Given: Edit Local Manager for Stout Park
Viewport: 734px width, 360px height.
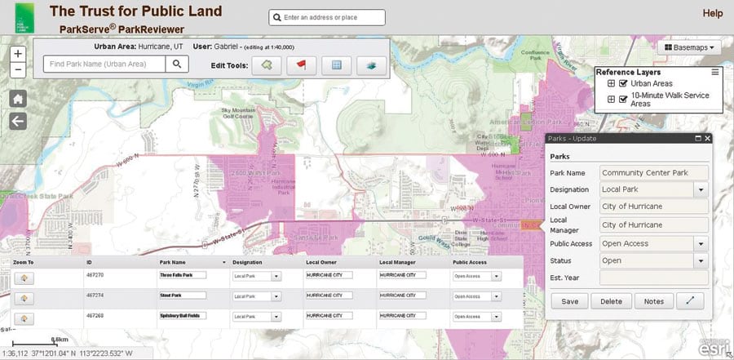Looking at the screenshot, I should 403,296.
